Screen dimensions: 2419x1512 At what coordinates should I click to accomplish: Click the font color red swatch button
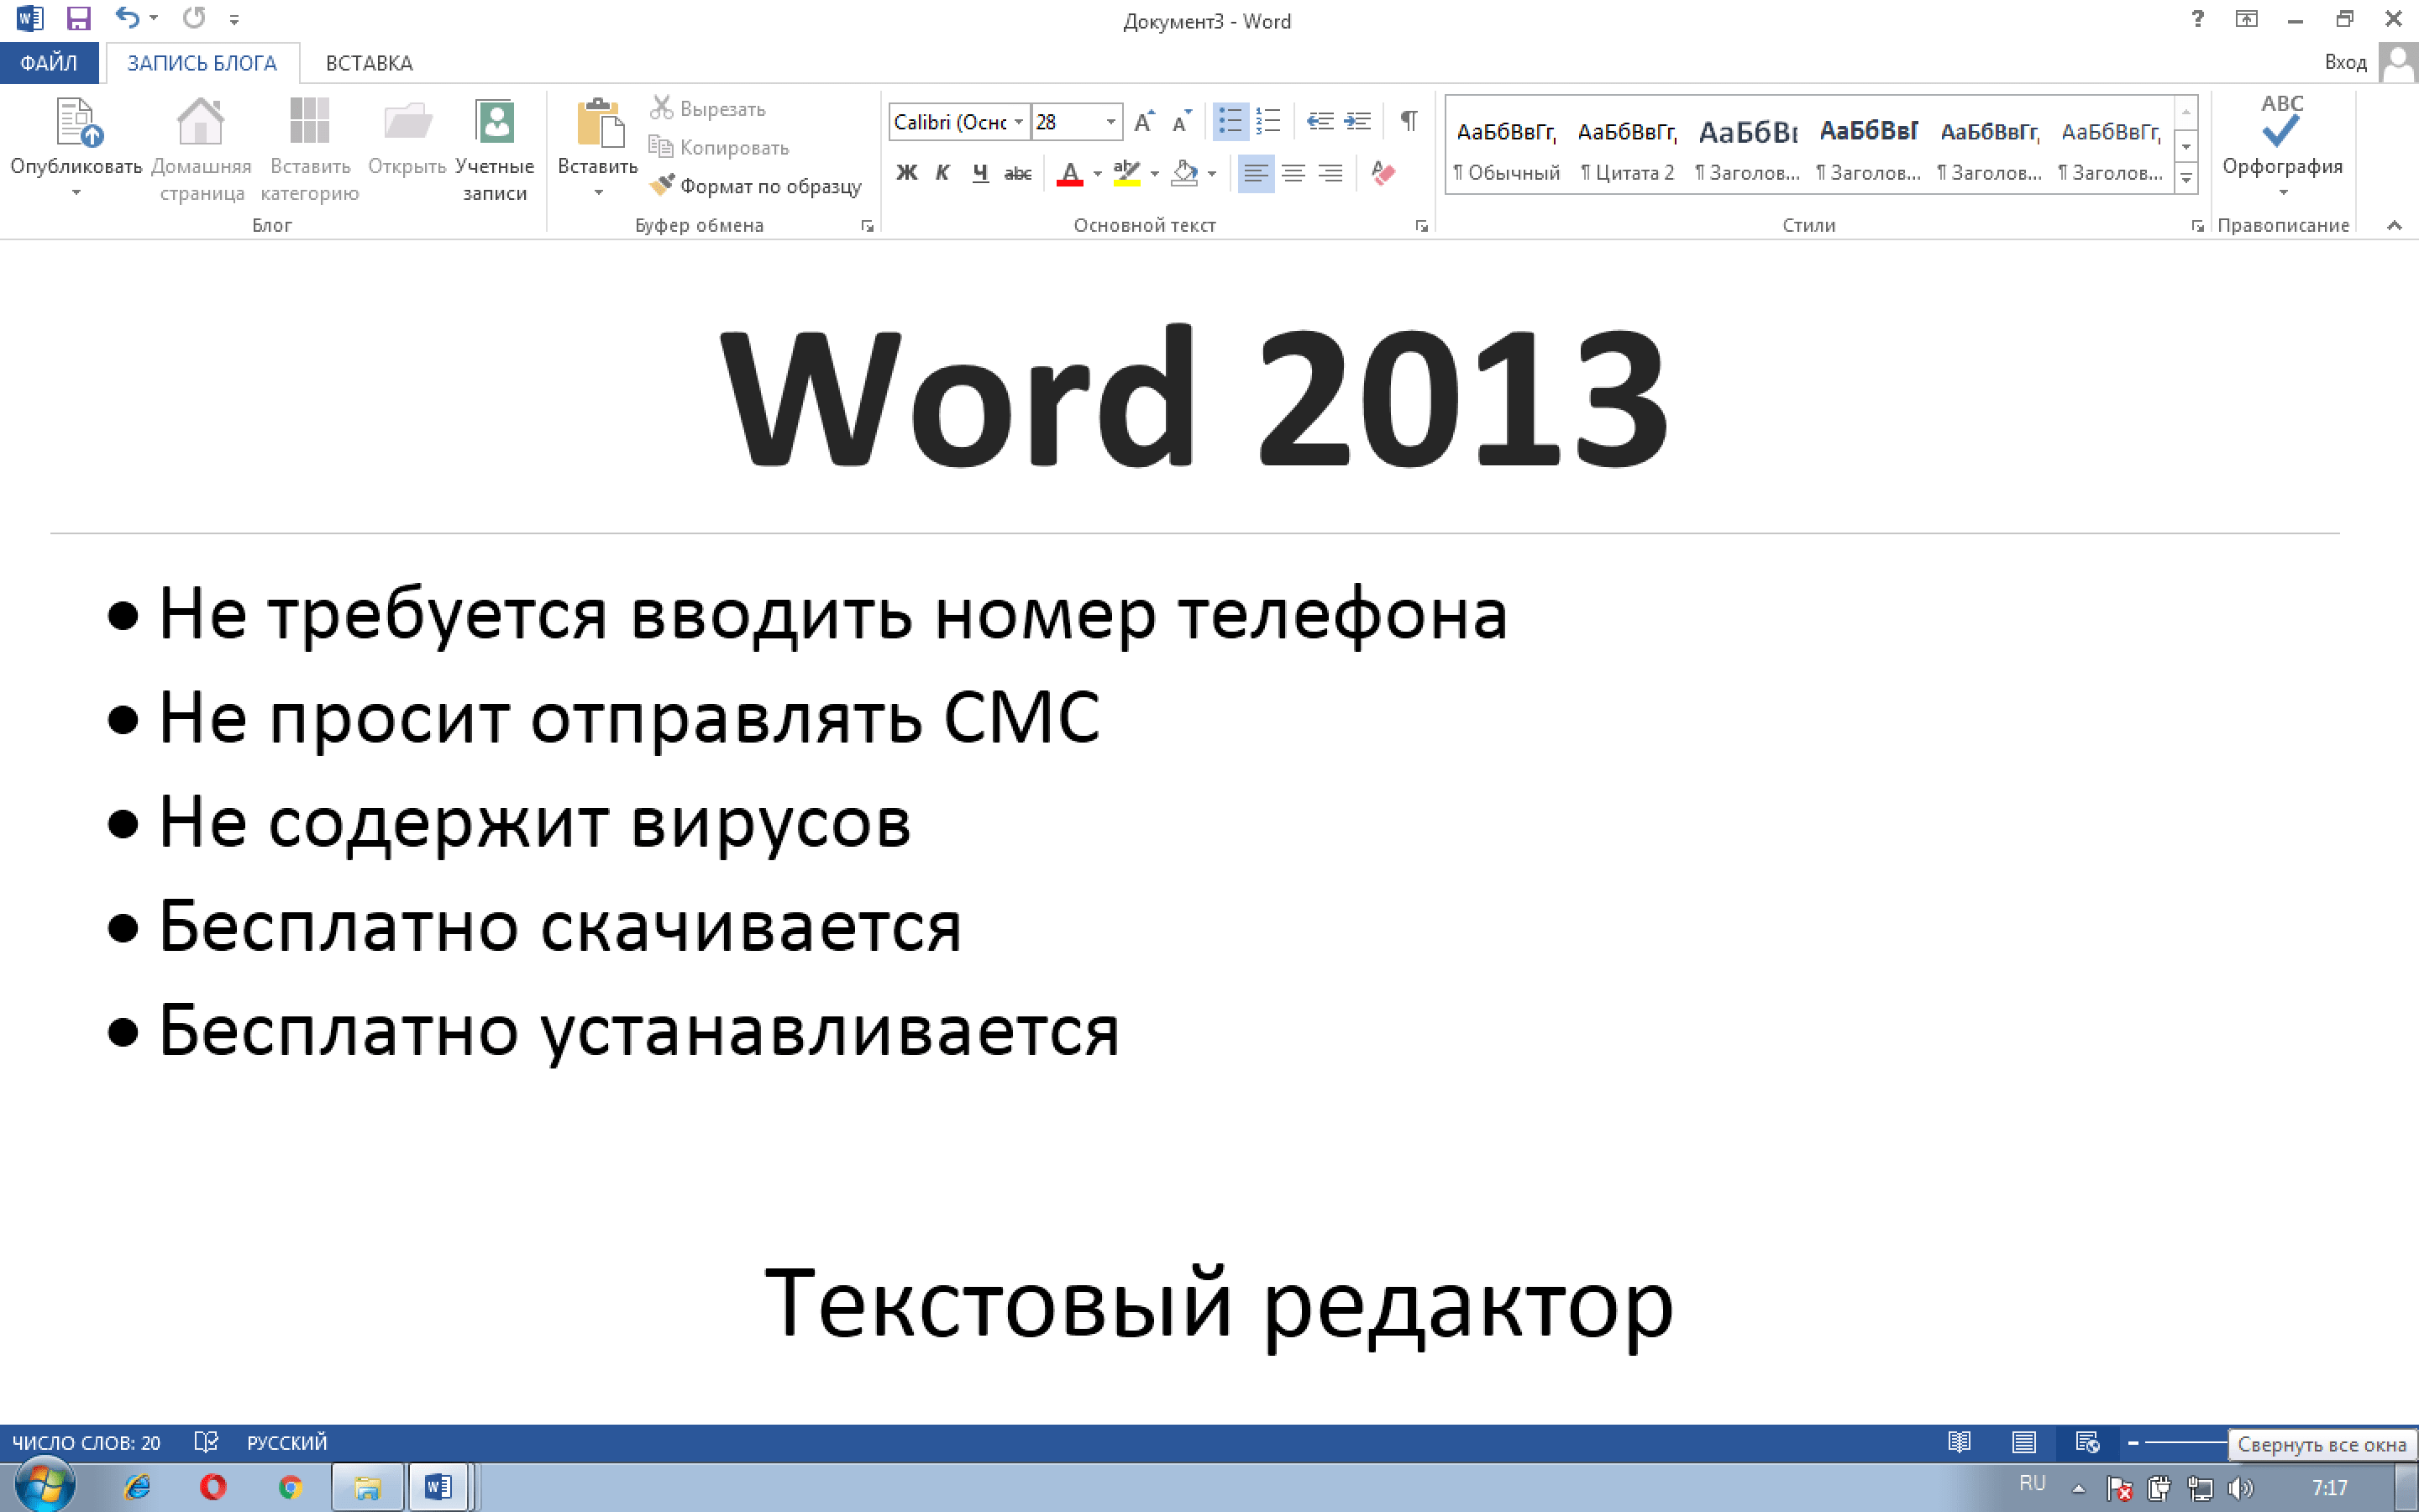click(x=1069, y=174)
